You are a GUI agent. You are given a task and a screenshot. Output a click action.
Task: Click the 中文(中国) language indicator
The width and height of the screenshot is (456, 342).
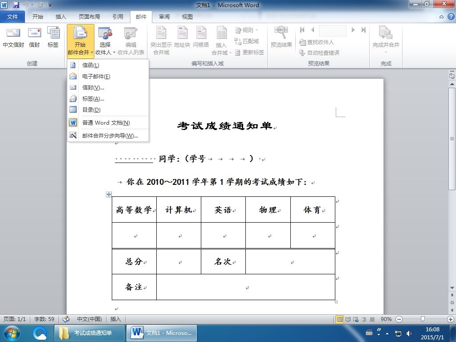coord(89,319)
